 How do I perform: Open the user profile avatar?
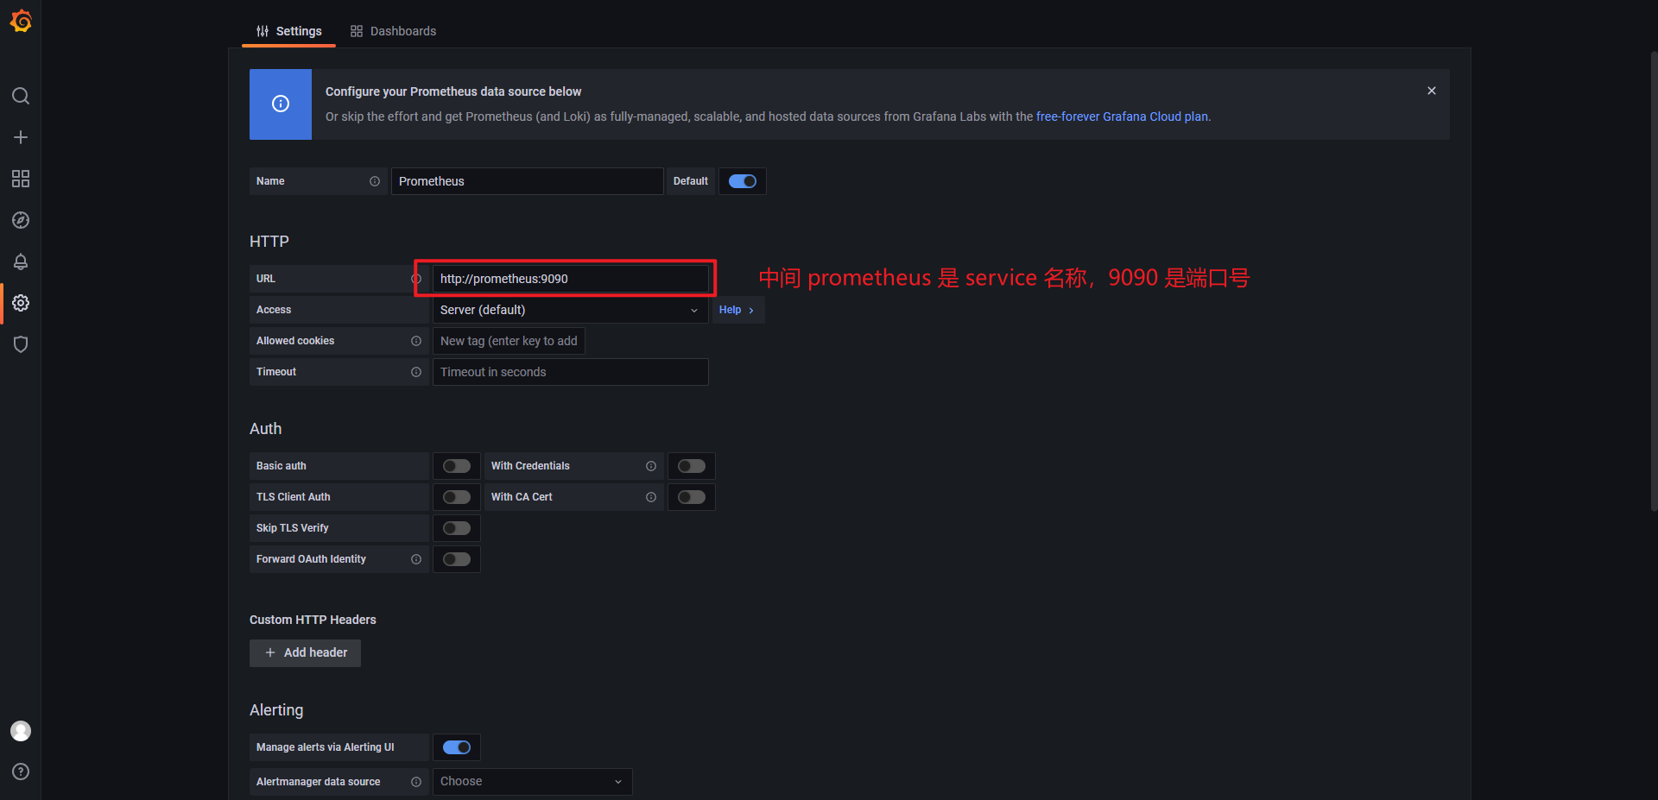[21, 731]
